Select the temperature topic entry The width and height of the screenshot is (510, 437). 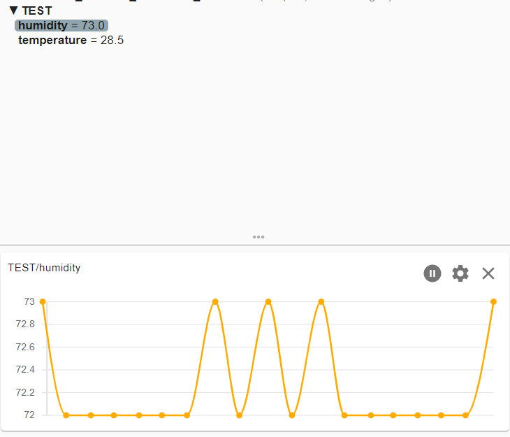point(71,41)
